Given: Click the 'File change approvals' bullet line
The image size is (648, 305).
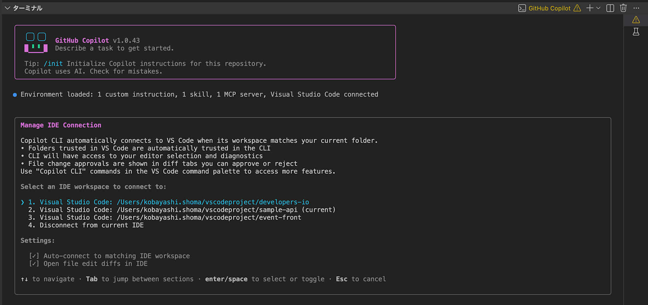Looking at the screenshot, I should point(159,164).
